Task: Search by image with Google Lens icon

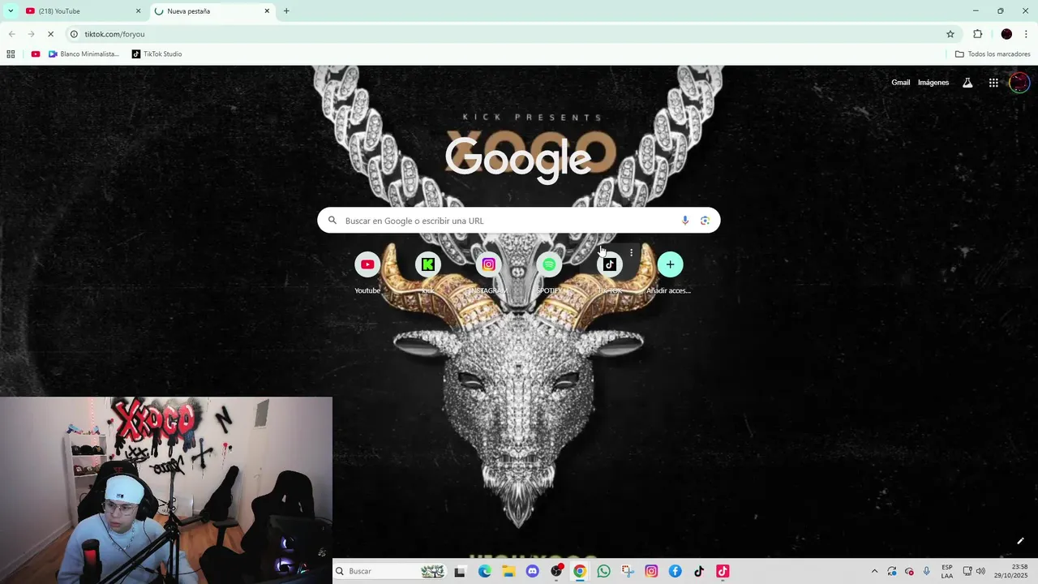Action: pos(705,221)
